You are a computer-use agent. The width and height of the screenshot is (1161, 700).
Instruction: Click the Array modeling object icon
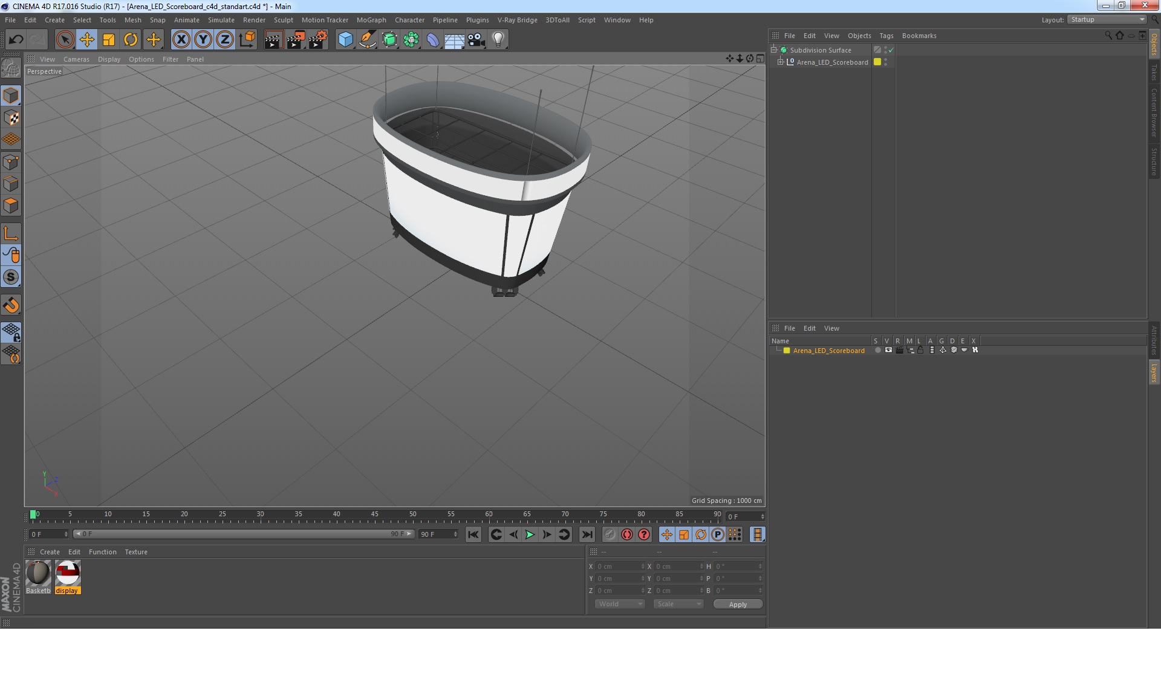point(411,40)
